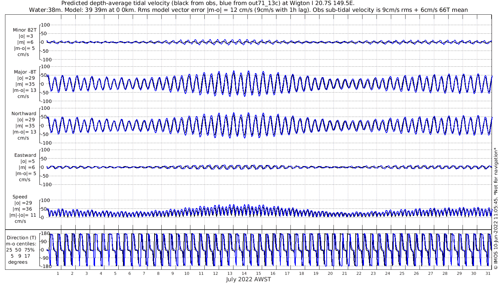Image resolution: width=502 pixels, height=287 pixels.
Task: Select the 'Northward' panel label
Action: click(x=24, y=113)
